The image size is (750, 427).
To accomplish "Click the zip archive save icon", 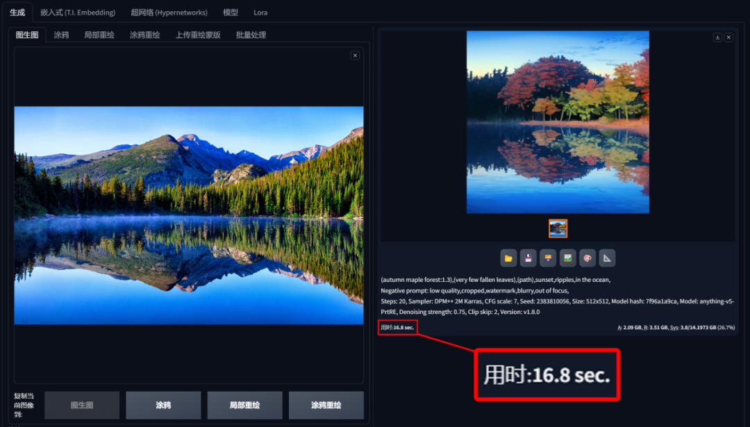I will pos(548,258).
